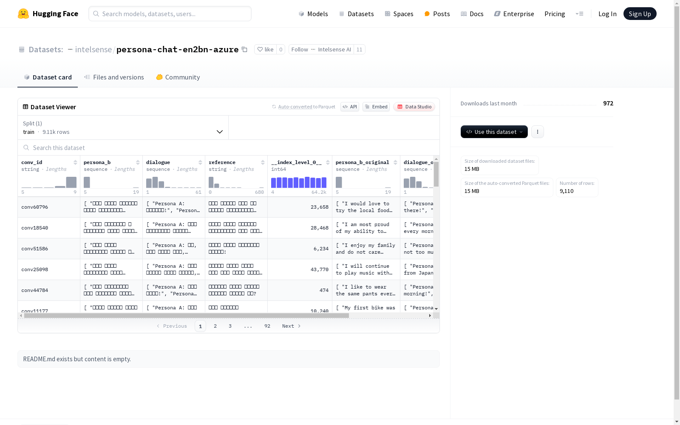680x425 pixels.
Task: Go to page 2 of the dataset
Action: point(215,326)
